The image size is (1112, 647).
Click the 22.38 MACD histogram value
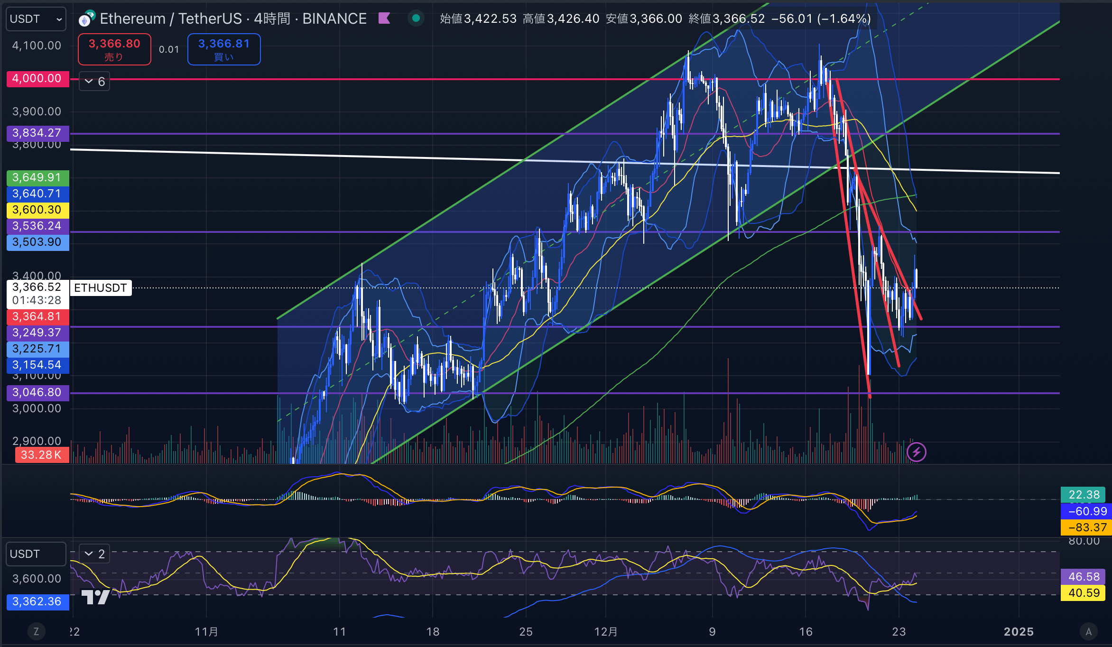pos(1084,495)
